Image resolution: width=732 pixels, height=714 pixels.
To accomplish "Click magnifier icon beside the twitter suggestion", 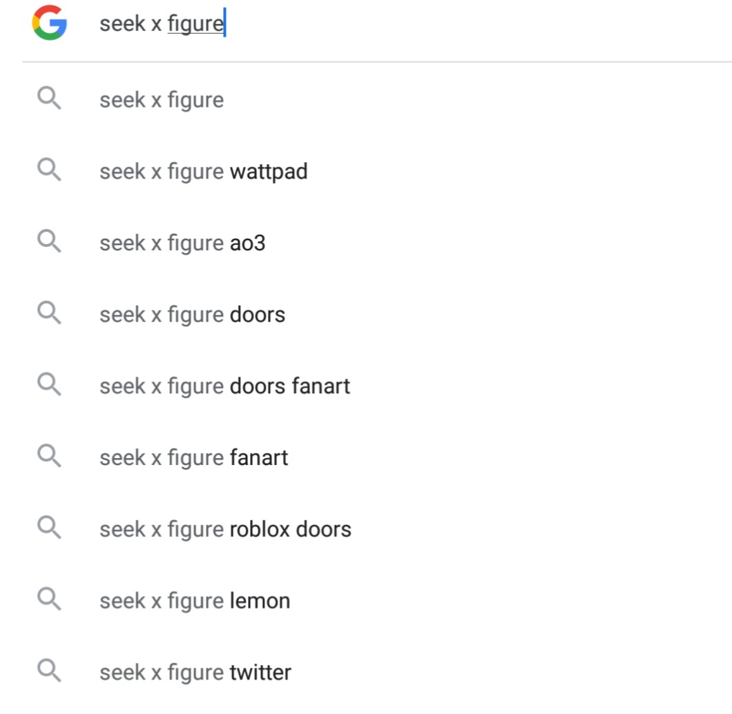I will click(49, 672).
